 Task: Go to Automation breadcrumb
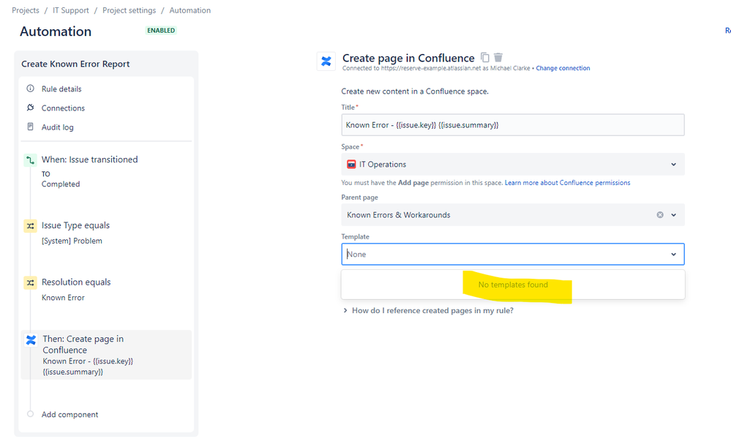[190, 10]
